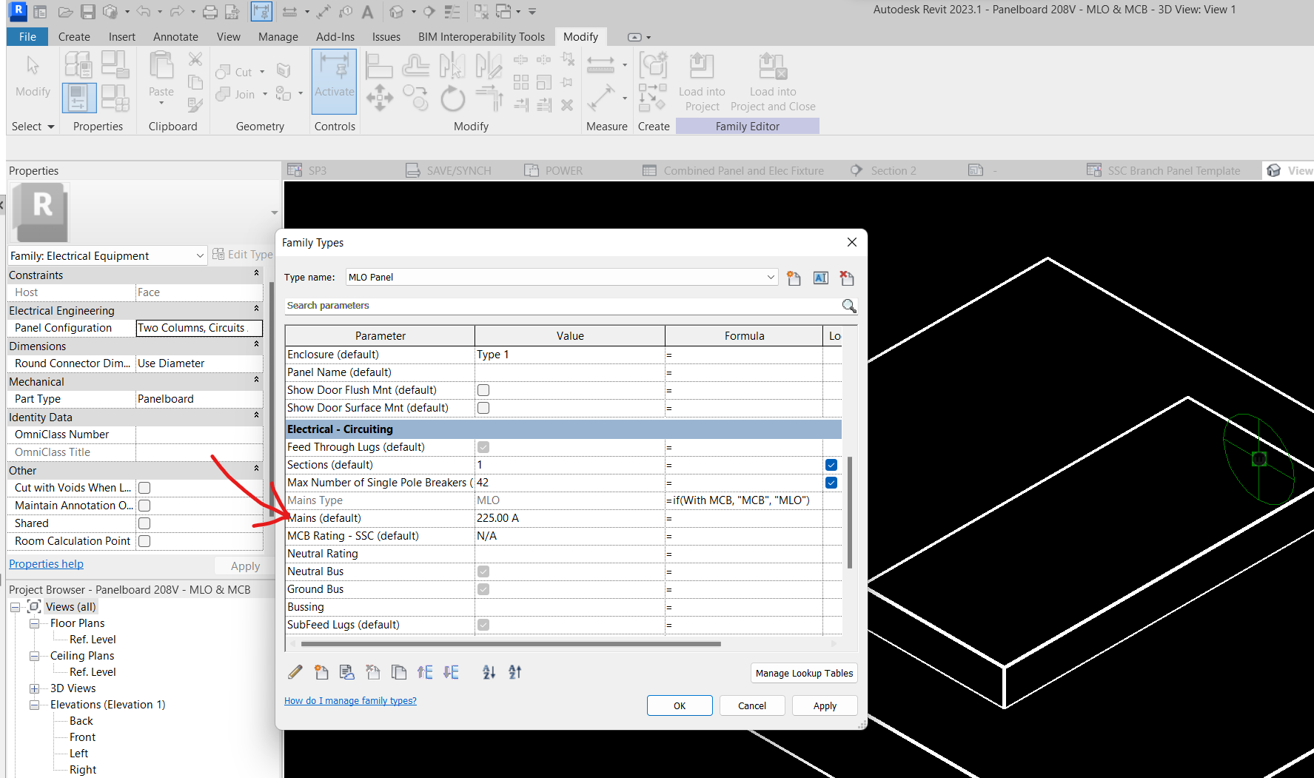The height and width of the screenshot is (778, 1314).
Task: Enable the Shared checkbox in Properties
Action: point(144,523)
